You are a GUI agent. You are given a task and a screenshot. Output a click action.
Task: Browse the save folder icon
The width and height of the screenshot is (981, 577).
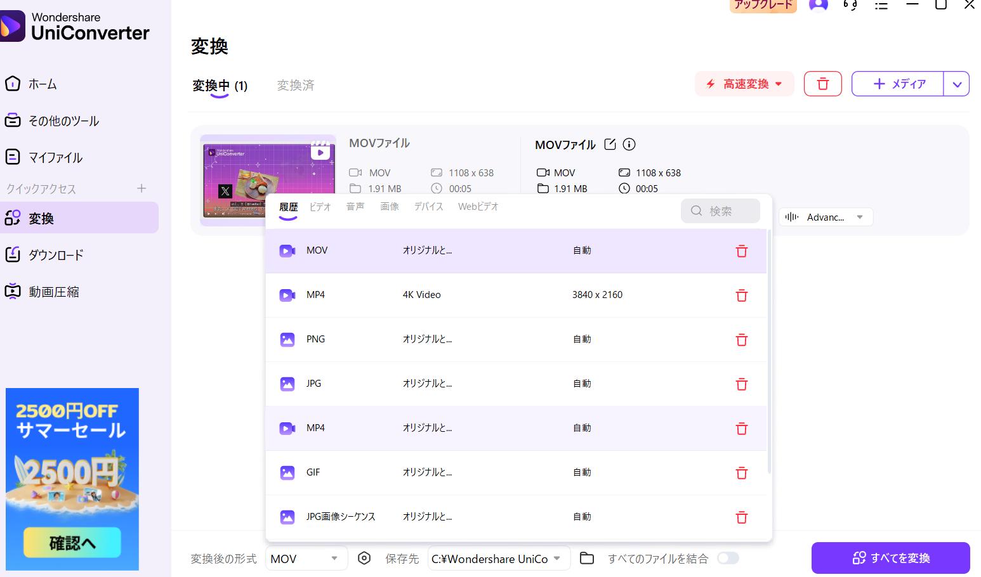587,558
